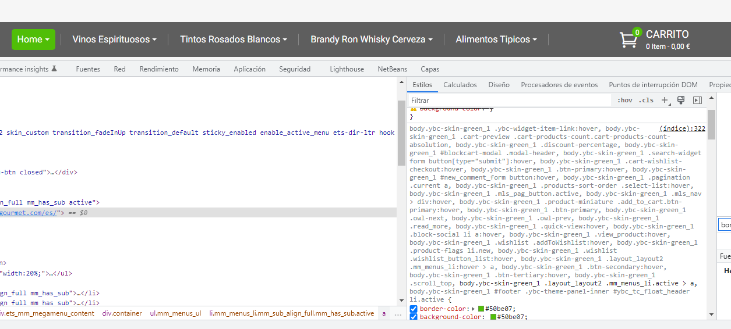The image size is (731, 329).
Task: Open the Vinos Espirituosos dropdown menu
Action: (114, 40)
